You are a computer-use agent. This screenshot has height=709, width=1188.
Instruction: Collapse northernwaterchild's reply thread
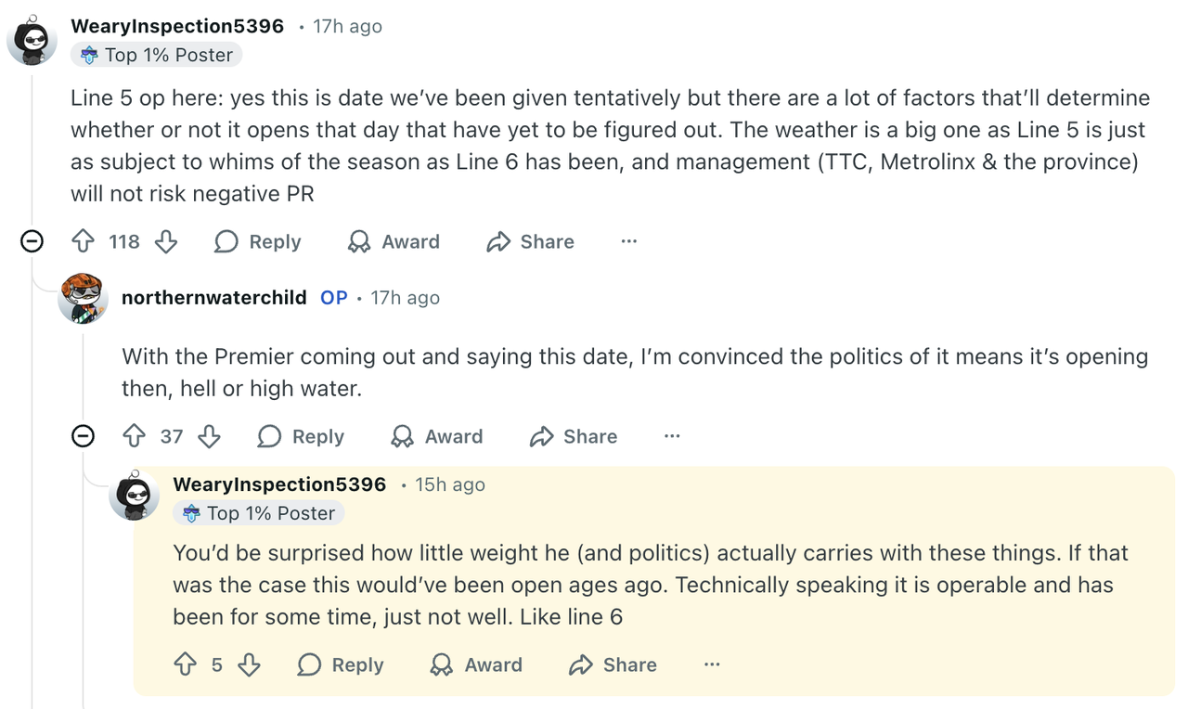84,436
